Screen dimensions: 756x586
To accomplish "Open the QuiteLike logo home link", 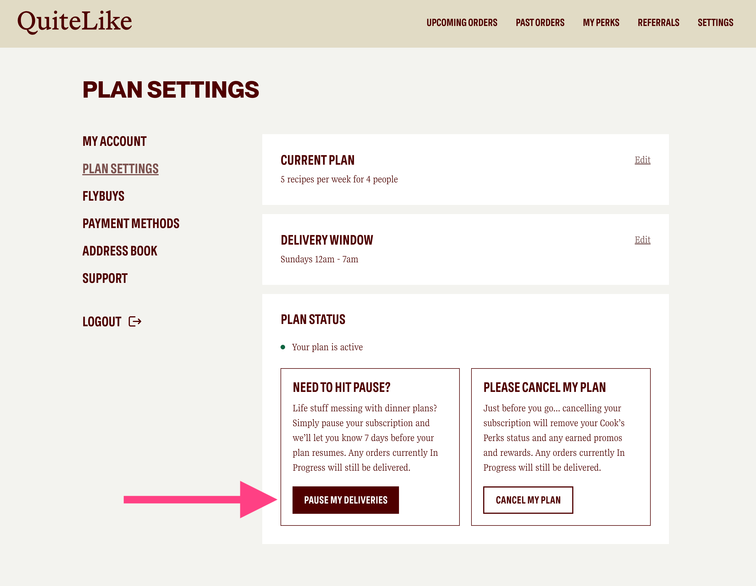I will click(x=75, y=22).
